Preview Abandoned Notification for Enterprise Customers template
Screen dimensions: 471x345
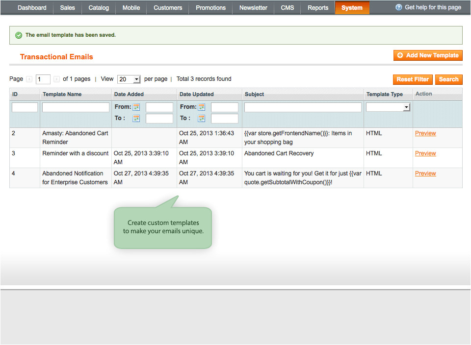coord(425,173)
